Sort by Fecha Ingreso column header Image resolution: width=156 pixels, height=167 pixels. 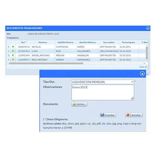click(129, 42)
